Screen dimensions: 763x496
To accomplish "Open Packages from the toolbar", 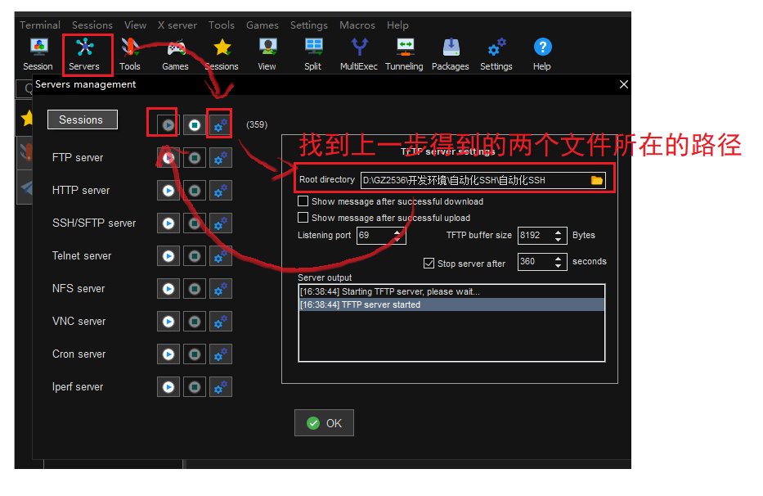I will (451, 55).
